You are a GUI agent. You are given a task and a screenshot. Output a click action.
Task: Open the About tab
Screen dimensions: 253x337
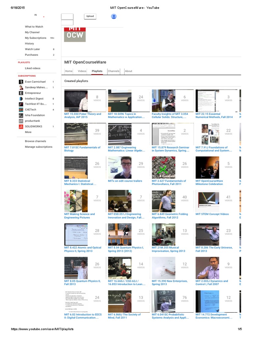click(128, 71)
